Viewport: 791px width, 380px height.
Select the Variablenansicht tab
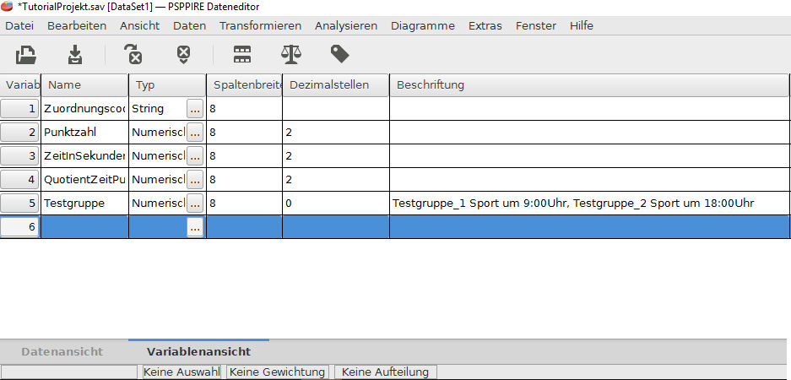click(x=198, y=351)
